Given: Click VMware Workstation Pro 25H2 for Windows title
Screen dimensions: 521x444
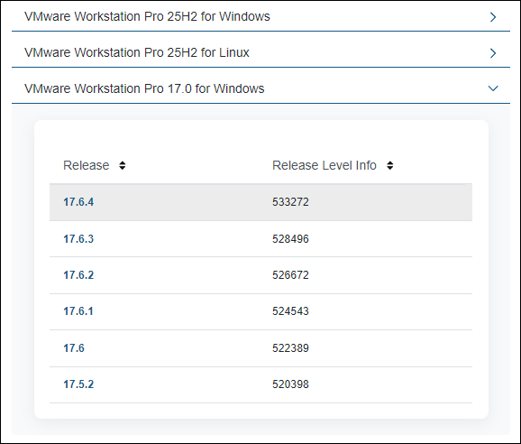Looking at the screenshot, I should pos(147,16).
